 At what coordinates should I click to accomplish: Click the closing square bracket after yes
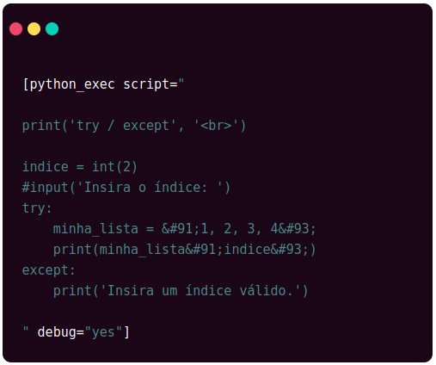[x=126, y=332]
